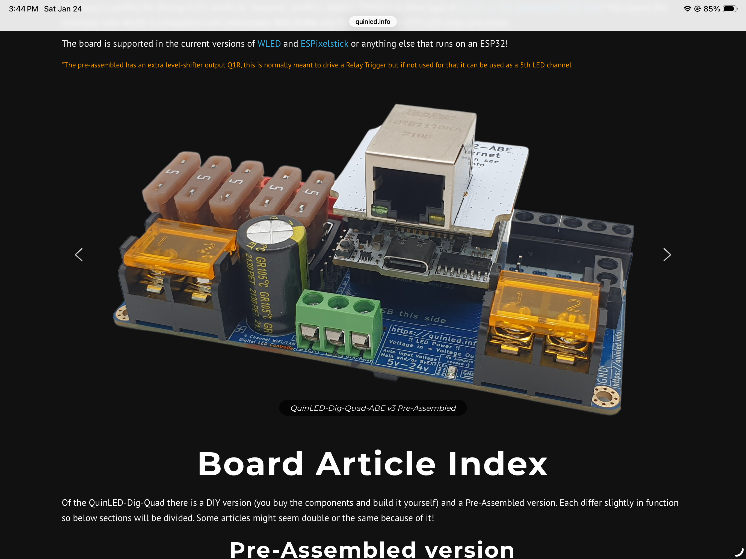Open the WLED link
This screenshot has height=559, width=746.
pos(269,44)
